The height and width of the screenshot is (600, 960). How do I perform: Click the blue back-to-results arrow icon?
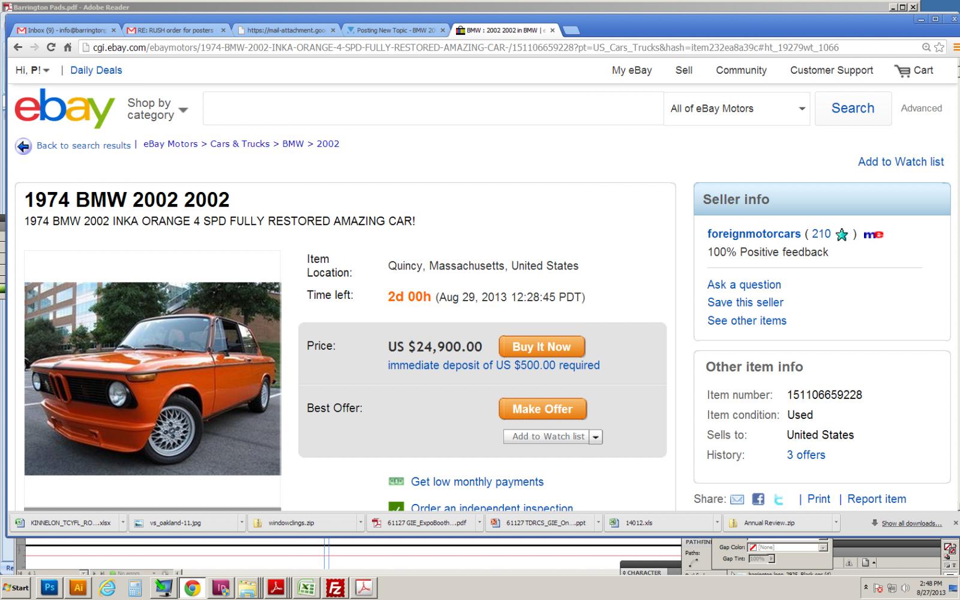point(23,146)
